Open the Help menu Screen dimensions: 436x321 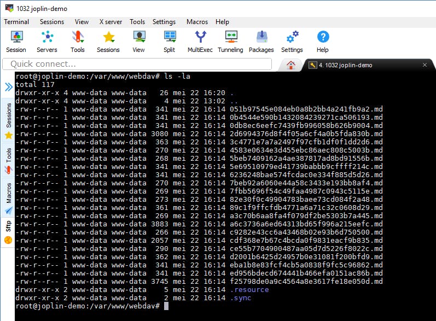(x=222, y=22)
